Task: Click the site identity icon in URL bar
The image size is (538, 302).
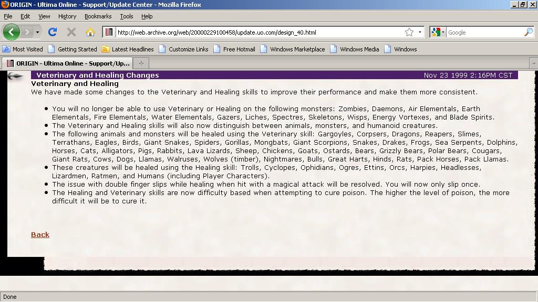Action: pyautogui.click(x=109, y=32)
